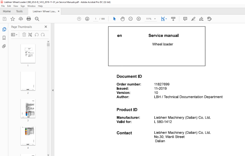Expand the fit page options dropdown
This screenshot has height=156, width=245.
[166, 19]
